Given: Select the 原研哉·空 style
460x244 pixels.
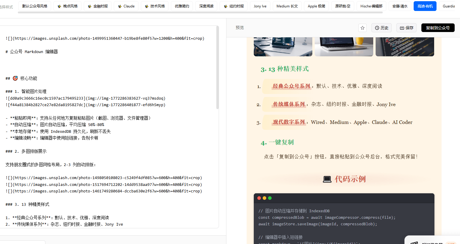Looking at the screenshot, I should [x=343, y=6].
